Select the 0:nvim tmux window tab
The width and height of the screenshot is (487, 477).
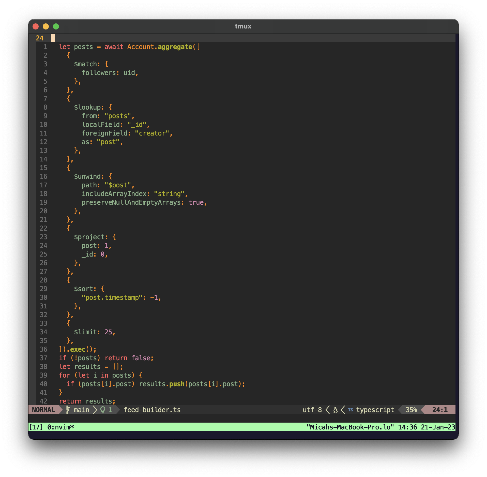click(60, 427)
